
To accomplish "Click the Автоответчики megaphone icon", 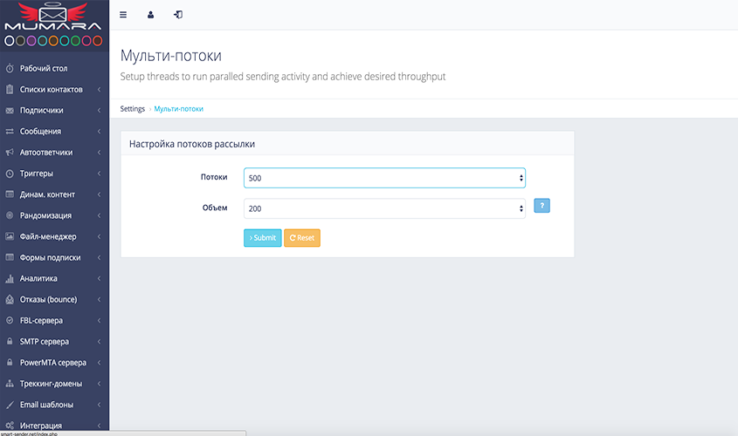I will 10,152.
